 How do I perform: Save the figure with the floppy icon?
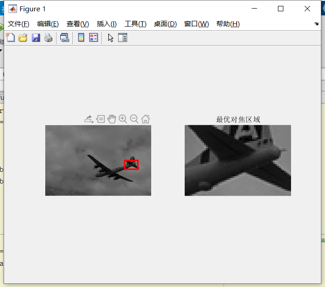pos(36,38)
